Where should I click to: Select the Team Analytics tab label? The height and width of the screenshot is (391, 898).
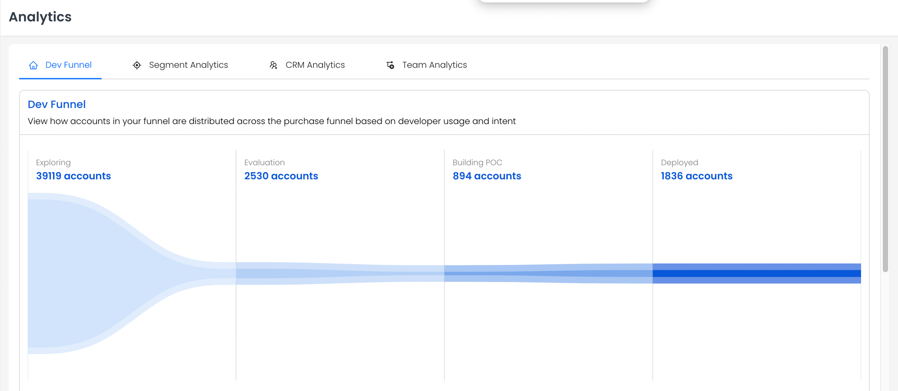click(434, 65)
